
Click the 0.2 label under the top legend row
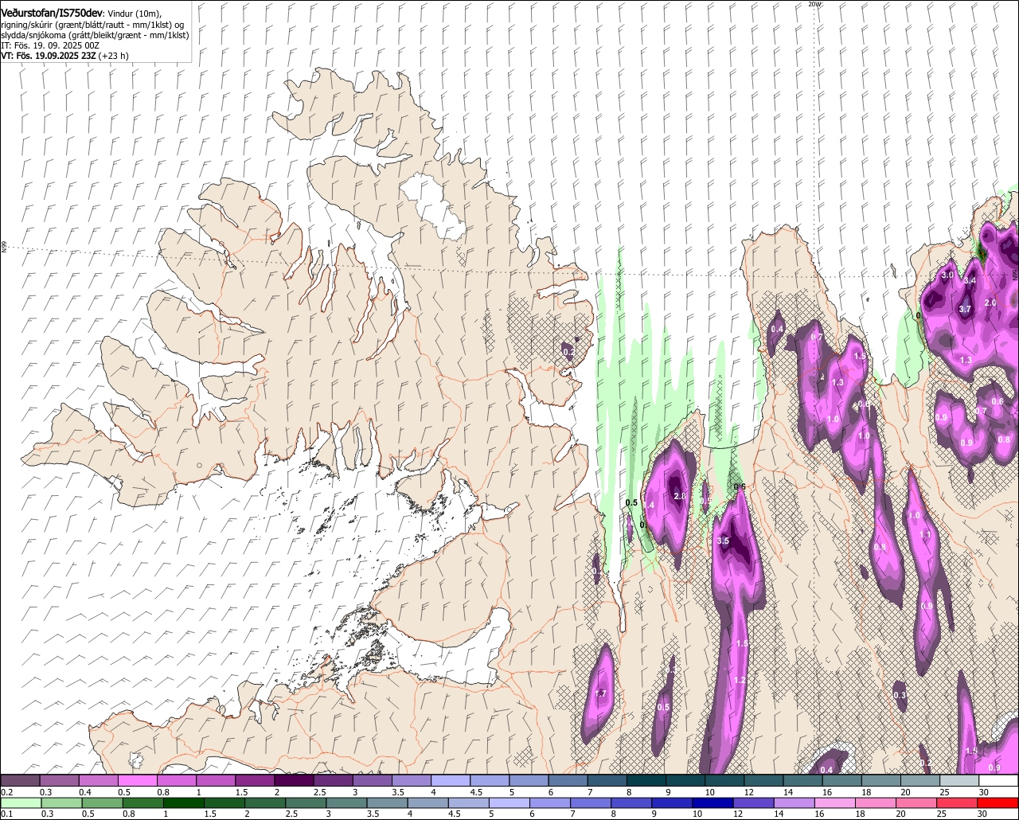click(7, 792)
